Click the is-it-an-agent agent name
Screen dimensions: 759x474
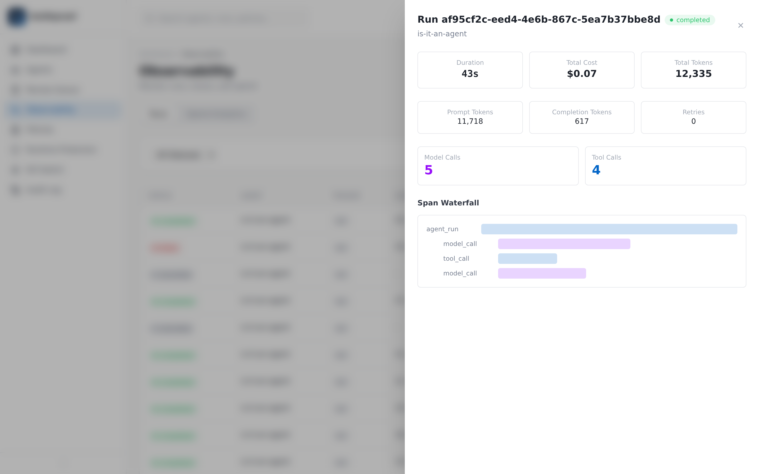click(442, 34)
